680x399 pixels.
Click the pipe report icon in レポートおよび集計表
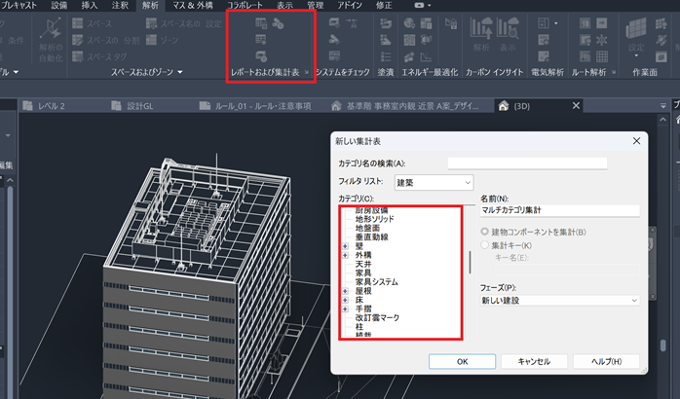[x=278, y=23]
